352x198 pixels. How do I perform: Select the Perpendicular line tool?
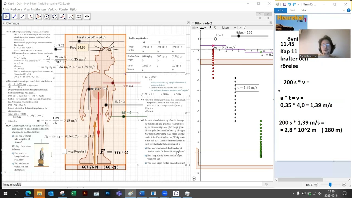(x=30, y=16)
